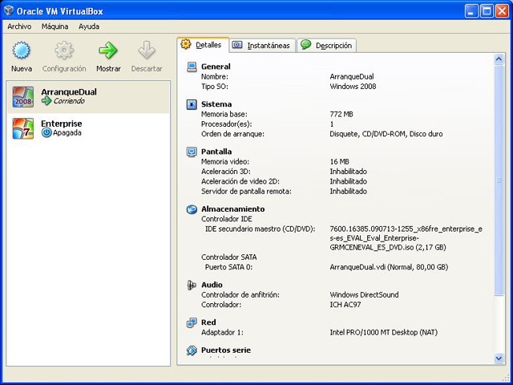
Task: Click the scrollbar down arrow in details
Action: tap(499, 359)
